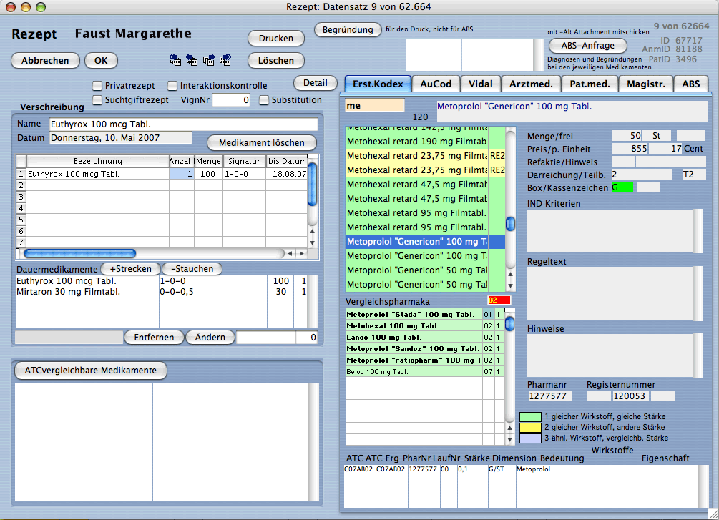The width and height of the screenshot is (719, 520).
Task: Switch to the Arztmed. tab
Action: pyautogui.click(x=531, y=84)
